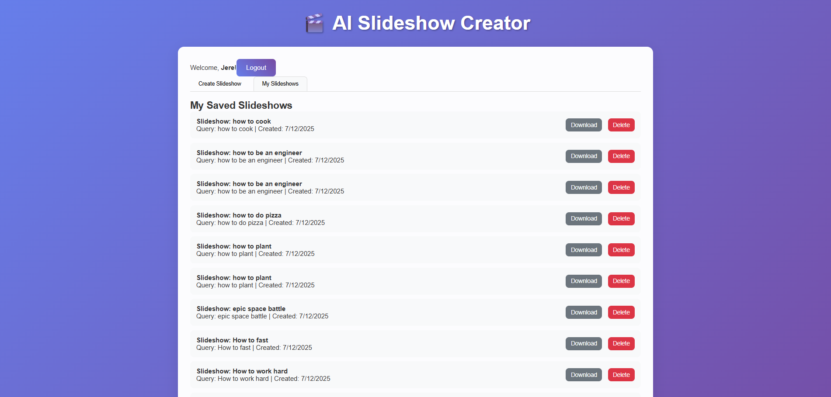Delete the epic space battle slideshow

pos(621,312)
